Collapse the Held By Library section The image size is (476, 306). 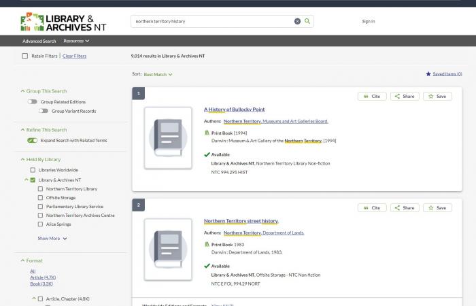point(22,159)
